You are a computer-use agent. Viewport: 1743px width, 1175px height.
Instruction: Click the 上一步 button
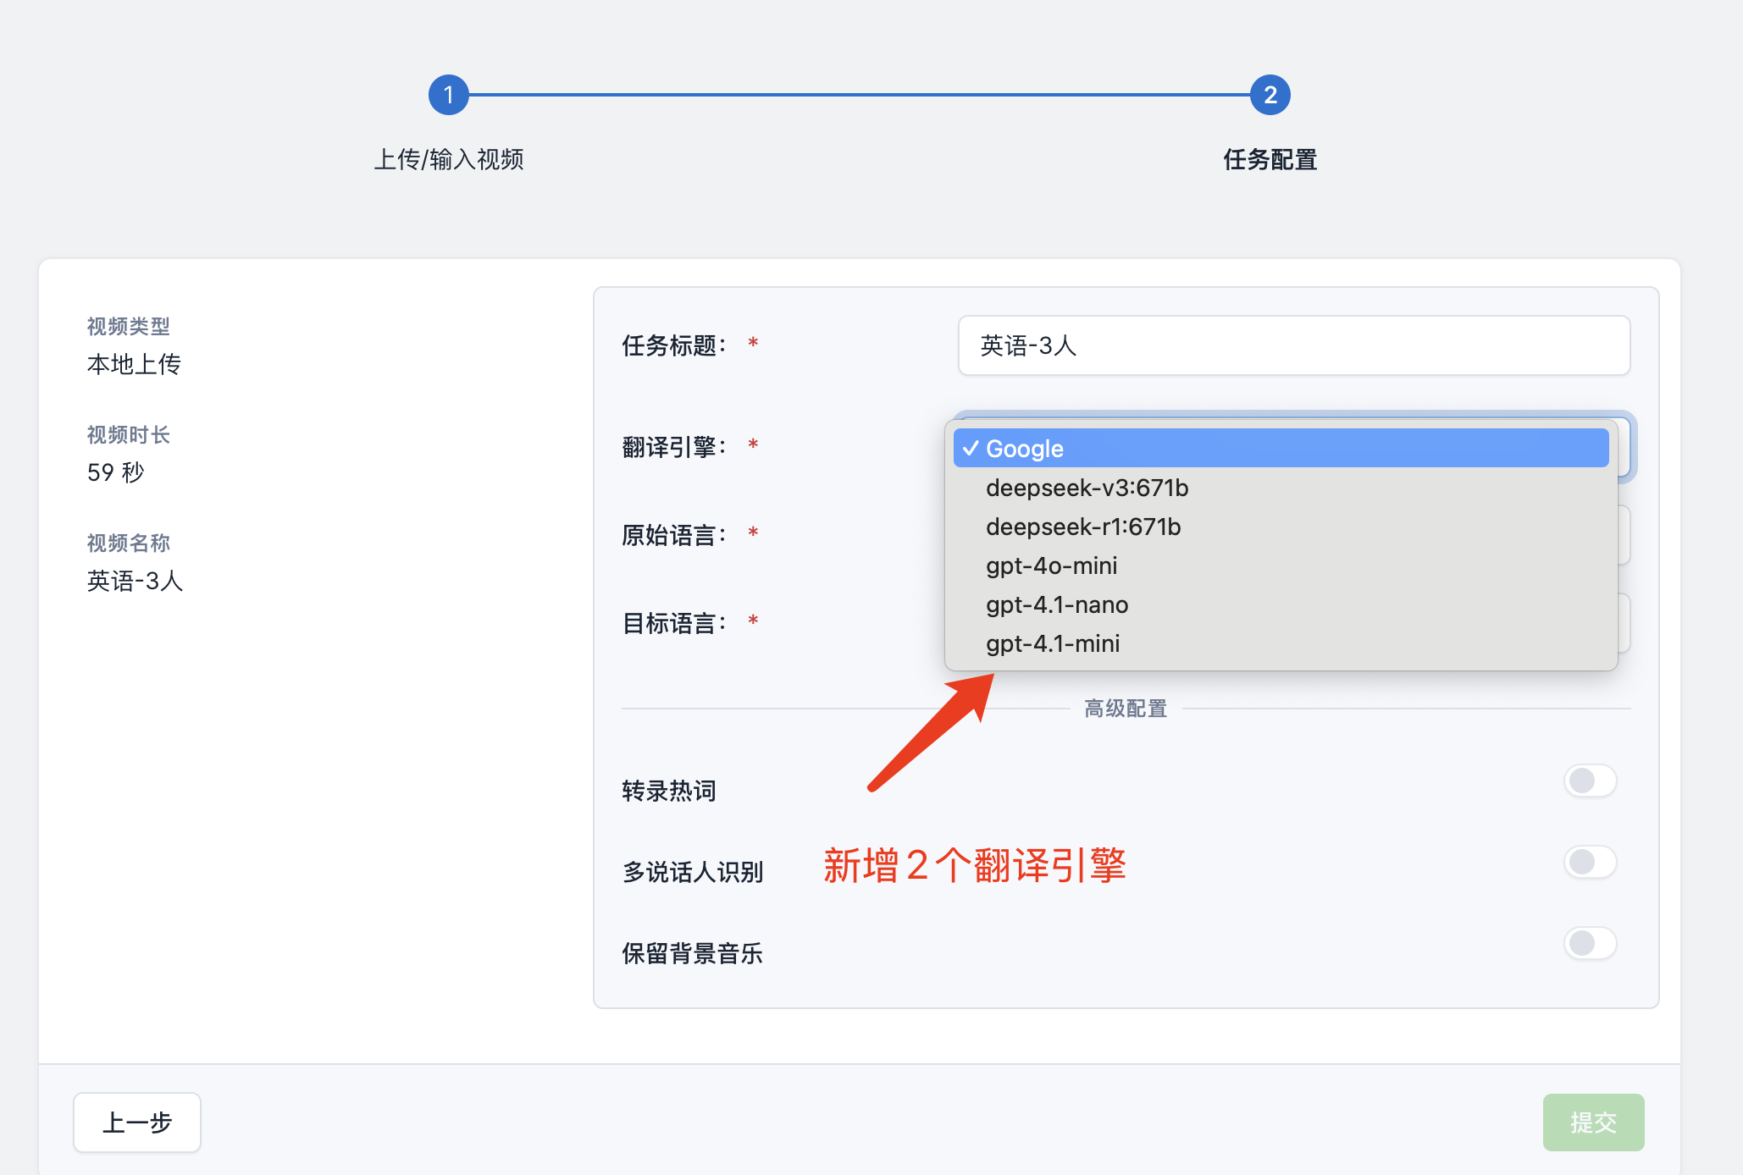[137, 1123]
